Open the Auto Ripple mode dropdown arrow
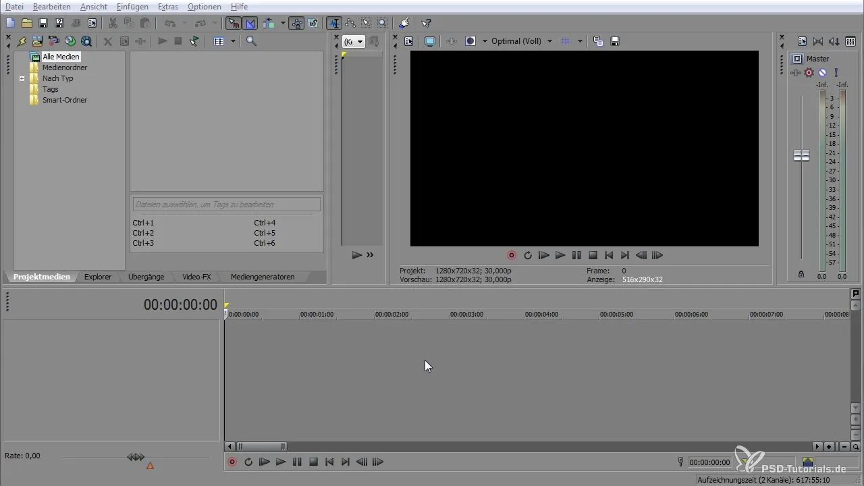Screen dimensions: 864x486 click(x=282, y=23)
